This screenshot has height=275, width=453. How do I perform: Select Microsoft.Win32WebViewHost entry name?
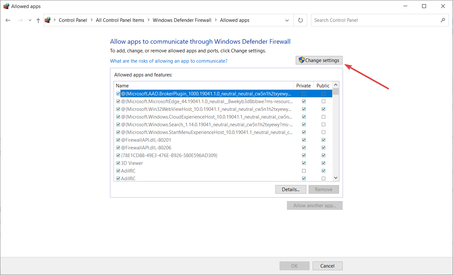206,109
